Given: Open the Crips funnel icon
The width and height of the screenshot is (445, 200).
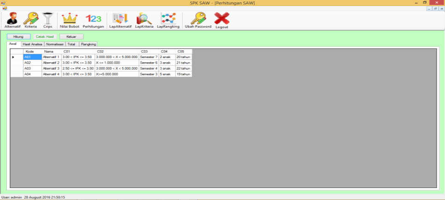Looking at the screenshot, I should (x=48, y=20).
